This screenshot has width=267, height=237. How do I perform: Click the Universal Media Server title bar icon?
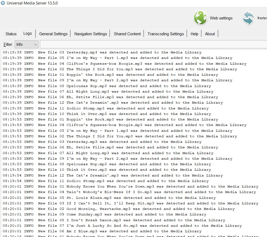[3, 3]
